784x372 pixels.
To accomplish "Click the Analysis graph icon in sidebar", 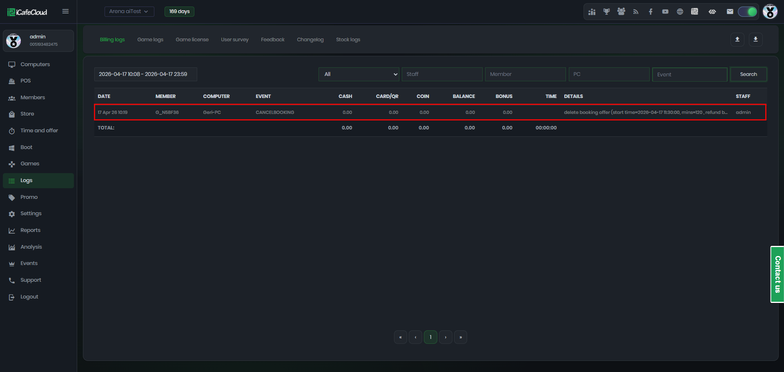I will click(x=12, y=247).
